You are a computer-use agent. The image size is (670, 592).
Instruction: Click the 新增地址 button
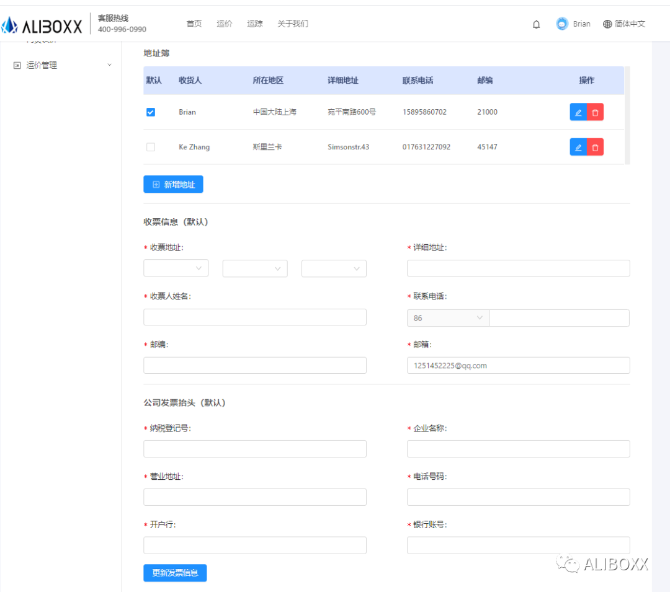[x=173, y=185]
